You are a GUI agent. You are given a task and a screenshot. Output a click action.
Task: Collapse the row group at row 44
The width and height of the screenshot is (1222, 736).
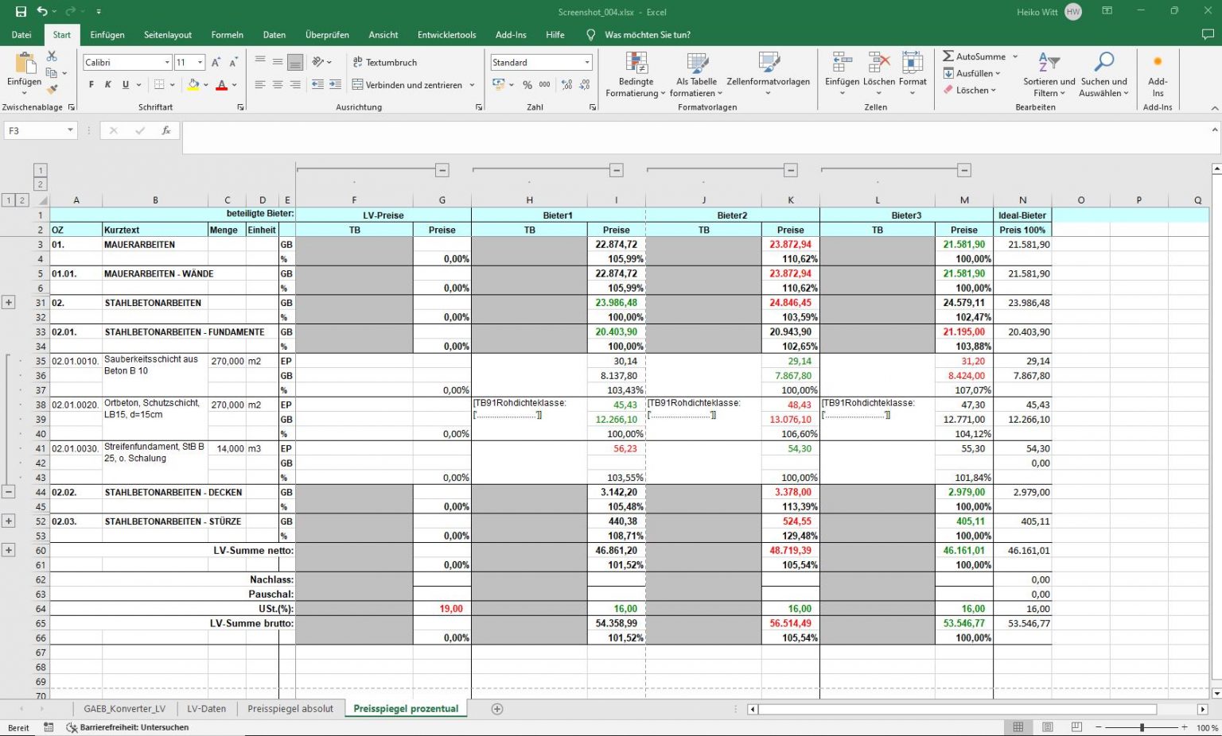[x=9, y=492]
